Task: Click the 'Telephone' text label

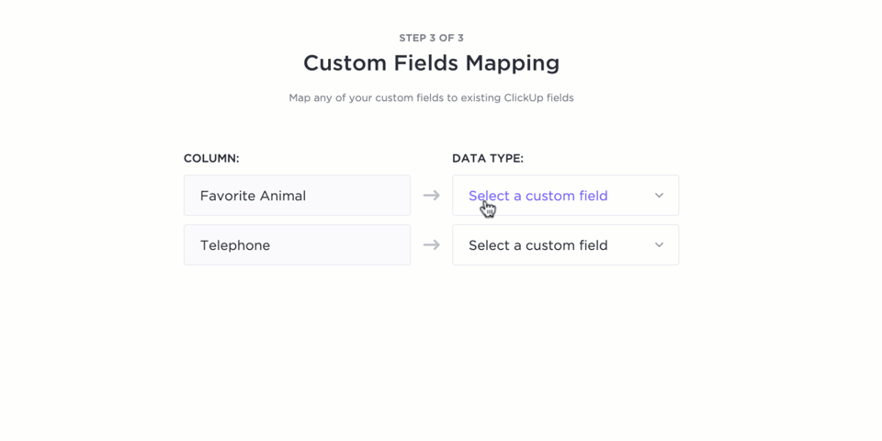Action: tap(235, 245)
